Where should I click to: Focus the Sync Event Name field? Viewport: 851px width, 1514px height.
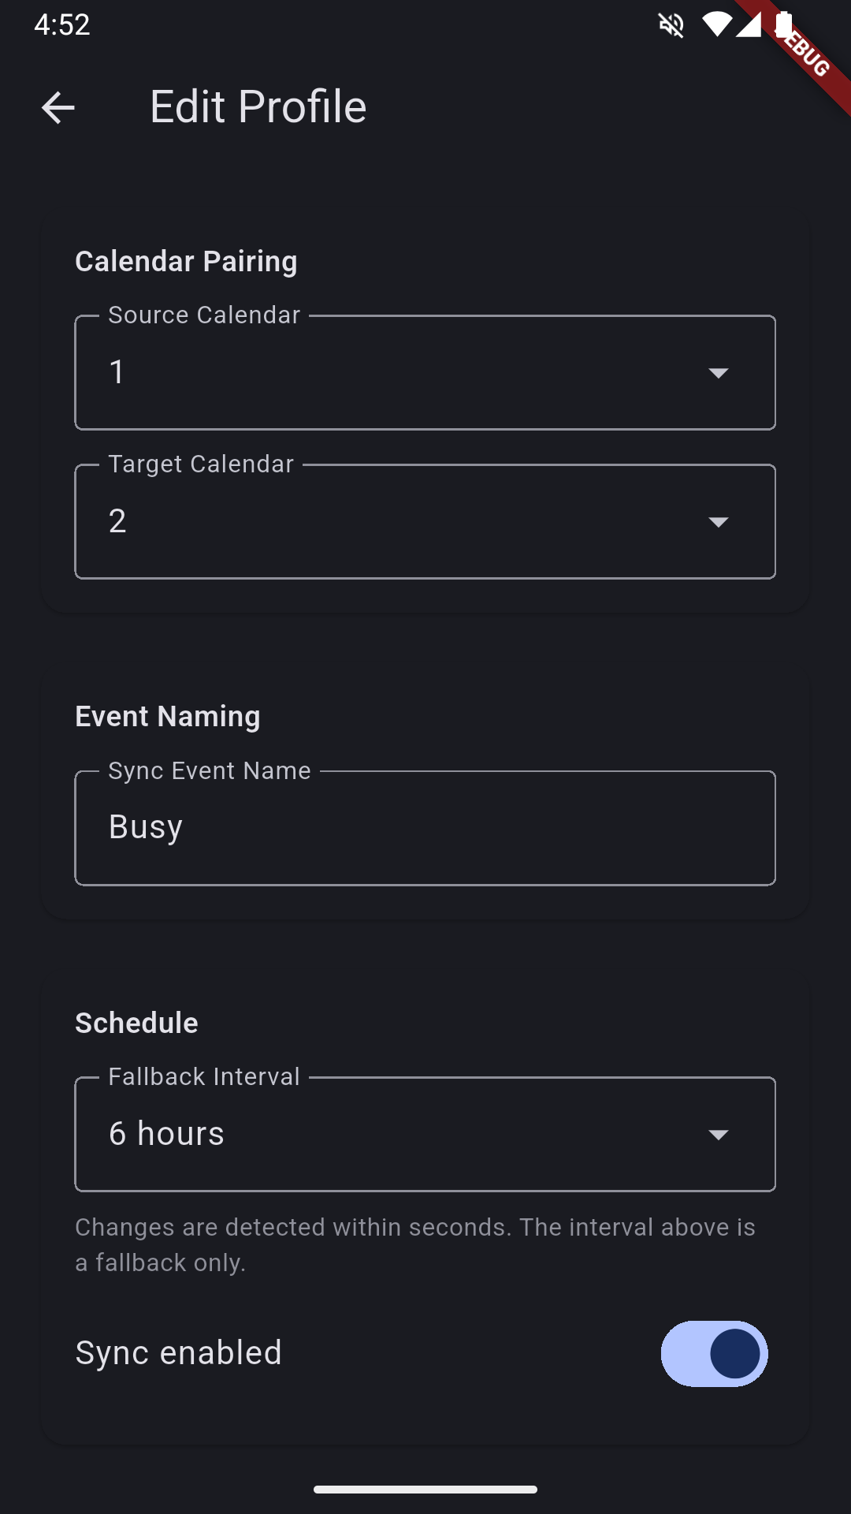(425, 828)
